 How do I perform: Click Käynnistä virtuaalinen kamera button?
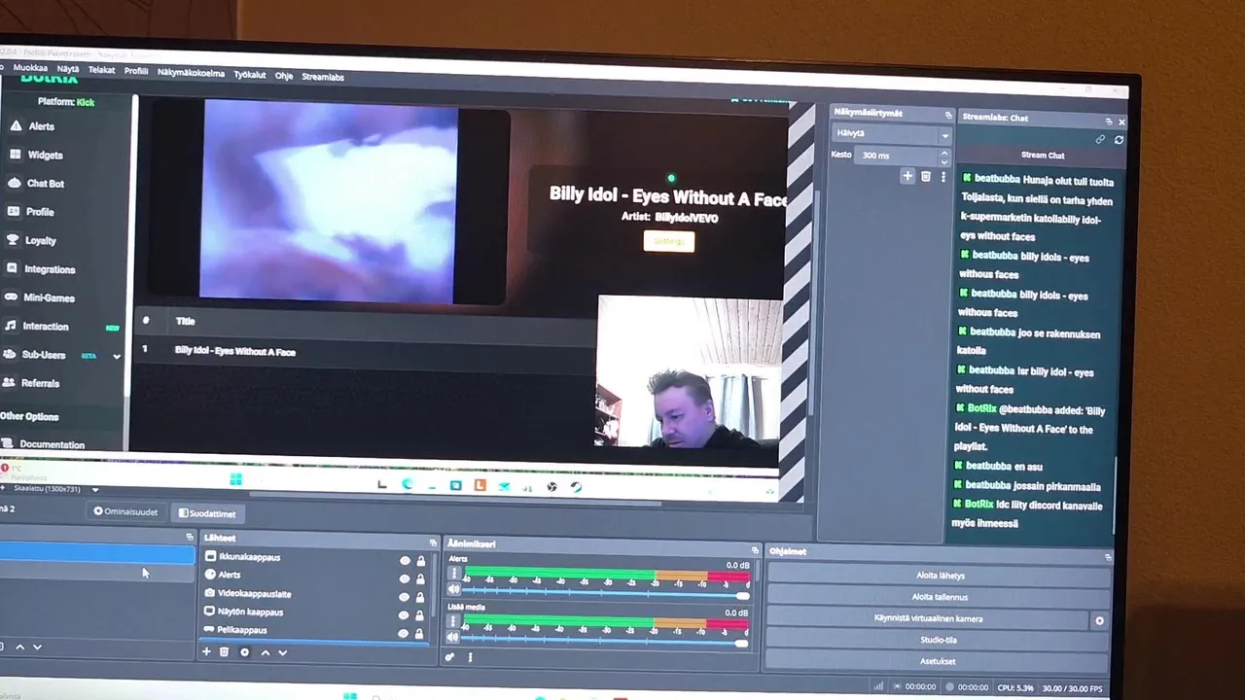pyautogui.click(x=927, y=618)
